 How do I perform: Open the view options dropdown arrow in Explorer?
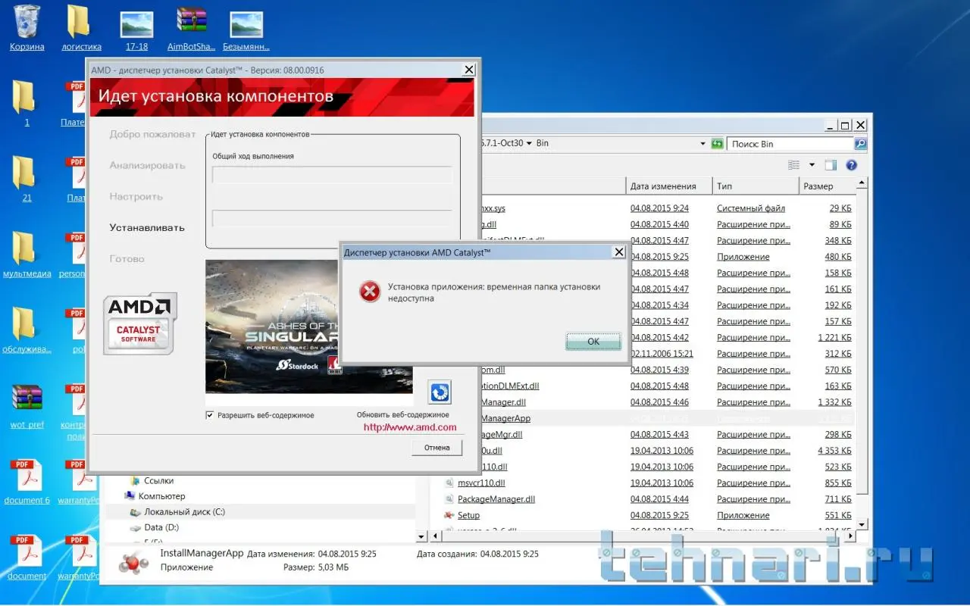pyautogui.click(x=812, y=164)
